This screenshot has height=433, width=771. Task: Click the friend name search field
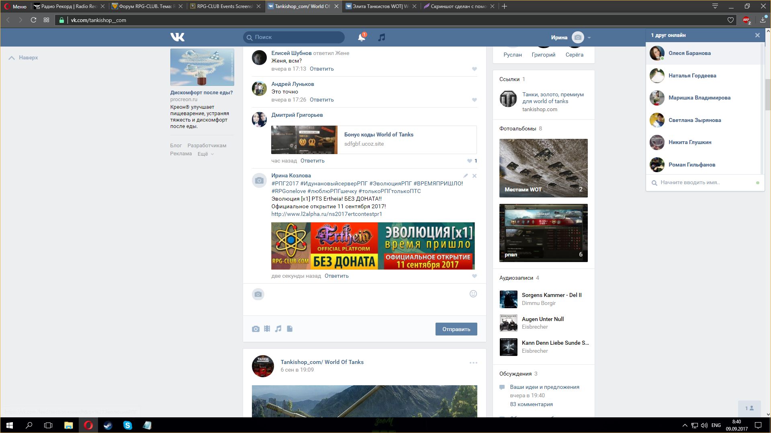(x=705, y=183)
